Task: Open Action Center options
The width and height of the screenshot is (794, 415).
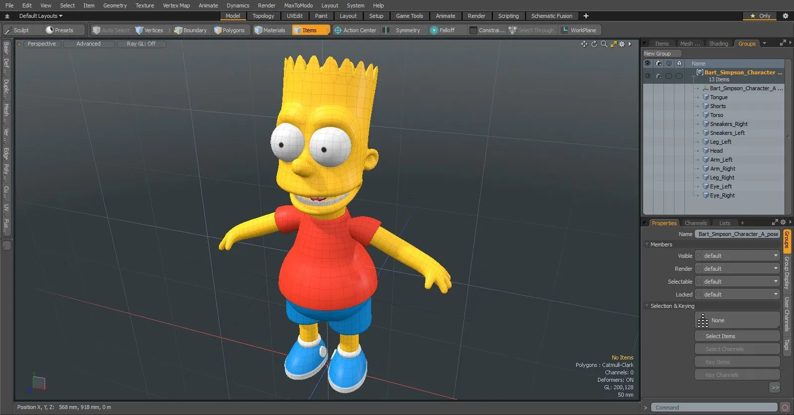Action: pos(355,30)
